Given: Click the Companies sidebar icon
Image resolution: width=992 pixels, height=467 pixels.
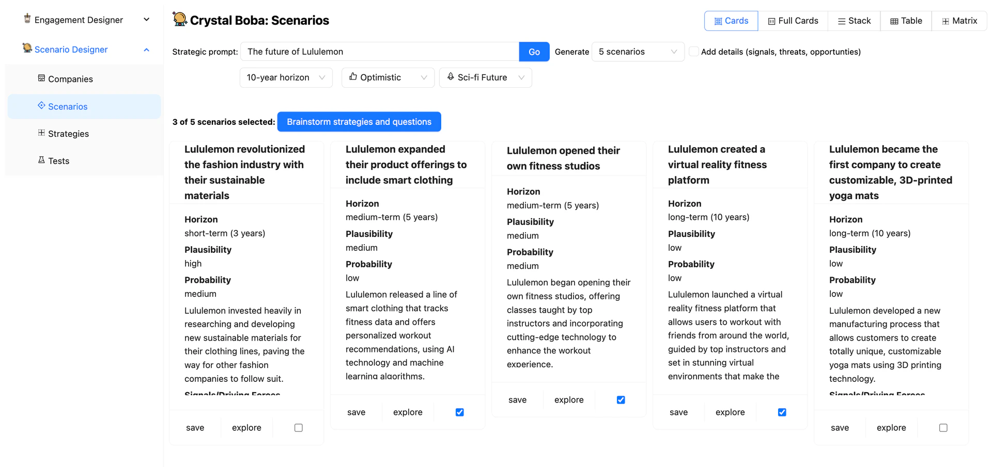Looking at the screenshot, I should [x=41, y=78].
